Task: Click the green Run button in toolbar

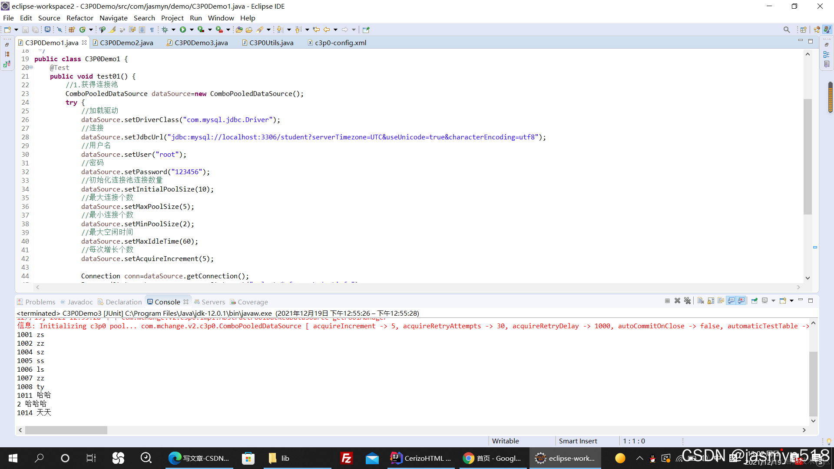Action: (183, 30)
